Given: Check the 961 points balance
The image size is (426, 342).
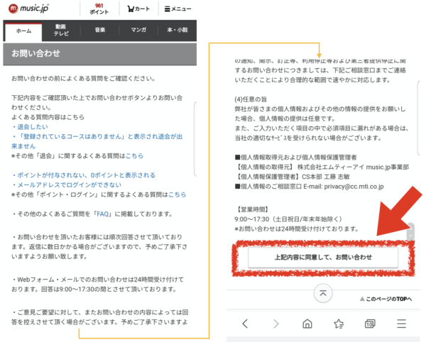Looking at the screenshot, I should pyautogui.click(x=99, y=9).
